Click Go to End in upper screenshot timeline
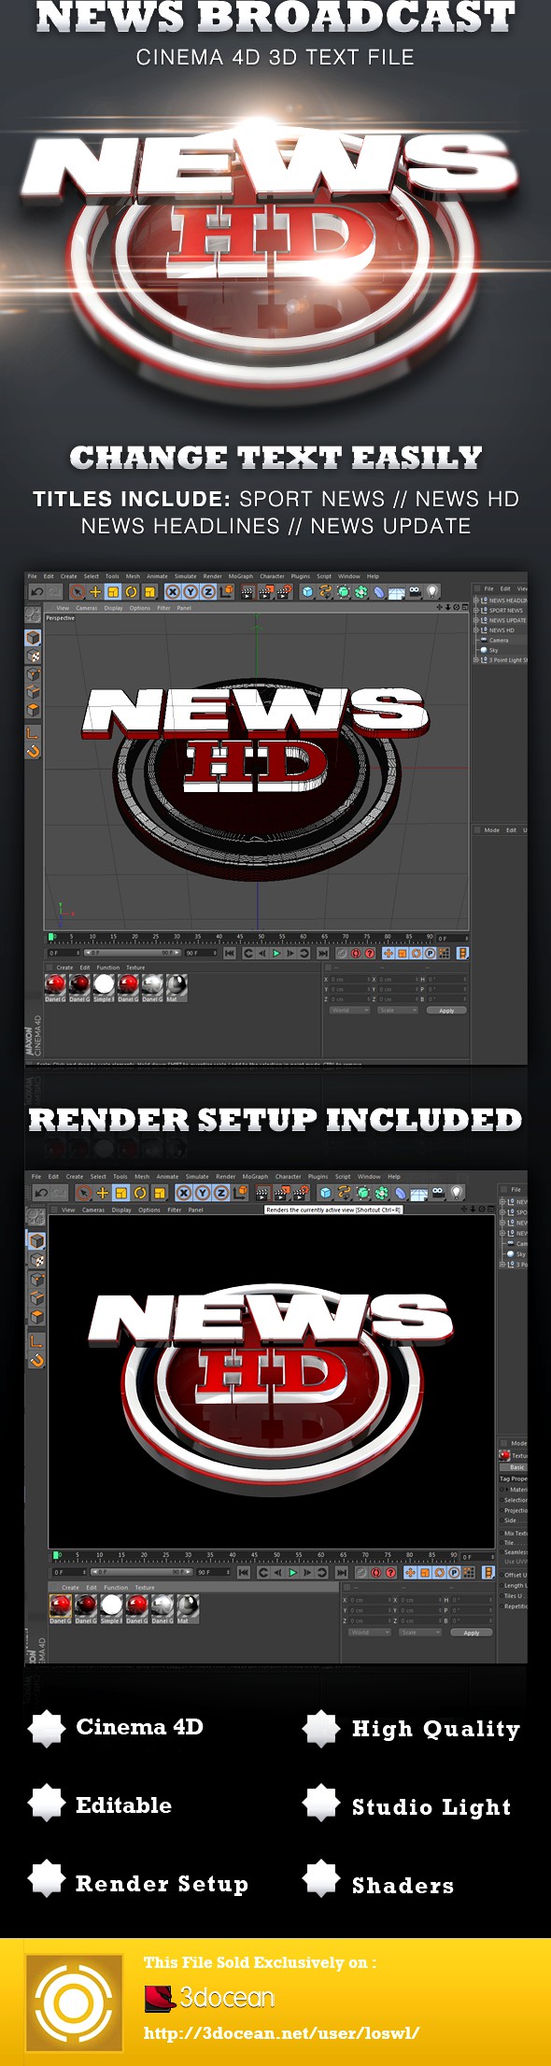Image resolution: width=551 pixels, height=2066 pixels. coord(322,953)
